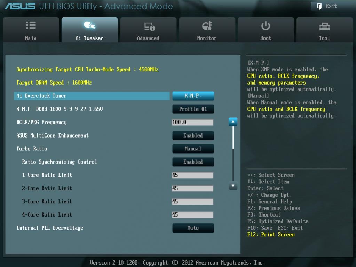Select the BCLK/PEG Frequency label
Screen dimensions: 356x267
click(41, 123)
